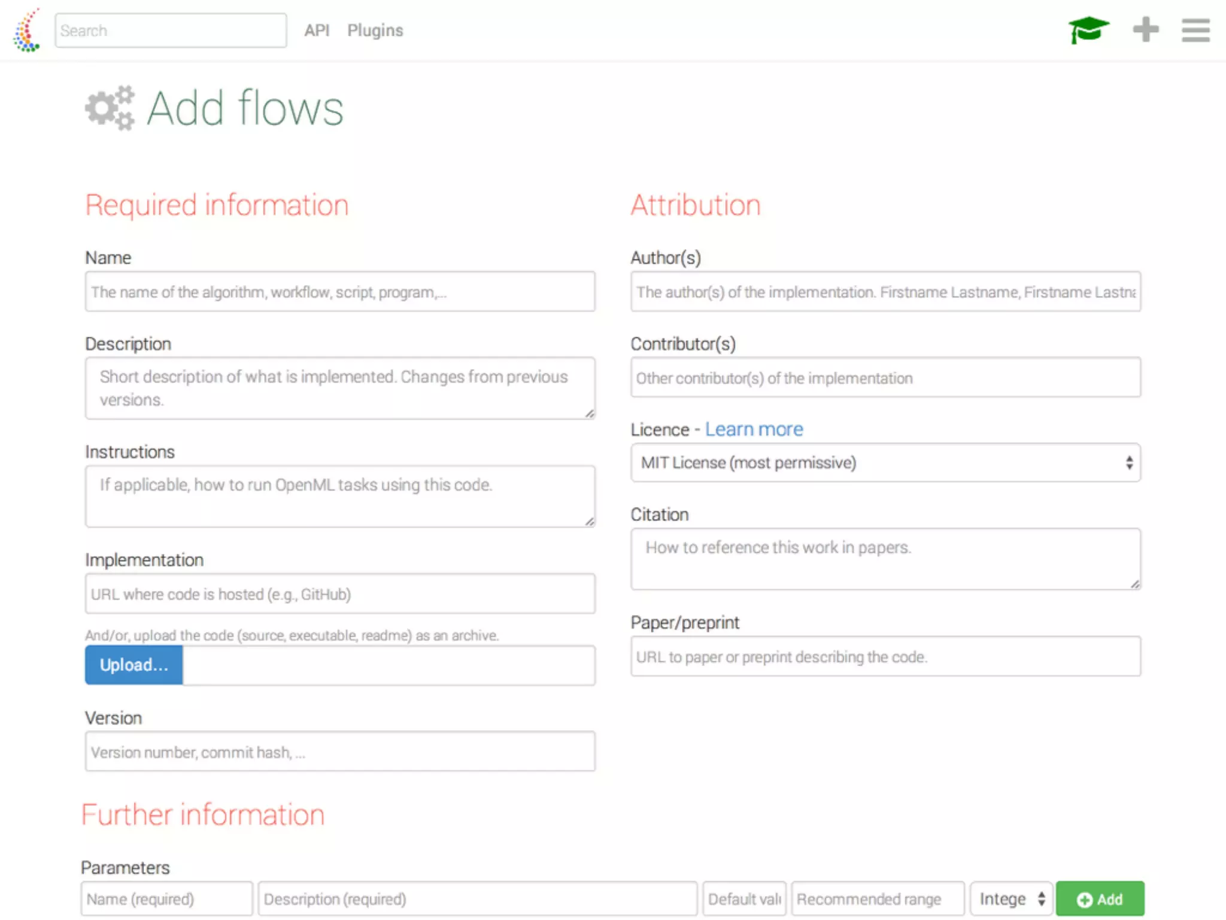Click the Author(s) input field

click(885, 292)
